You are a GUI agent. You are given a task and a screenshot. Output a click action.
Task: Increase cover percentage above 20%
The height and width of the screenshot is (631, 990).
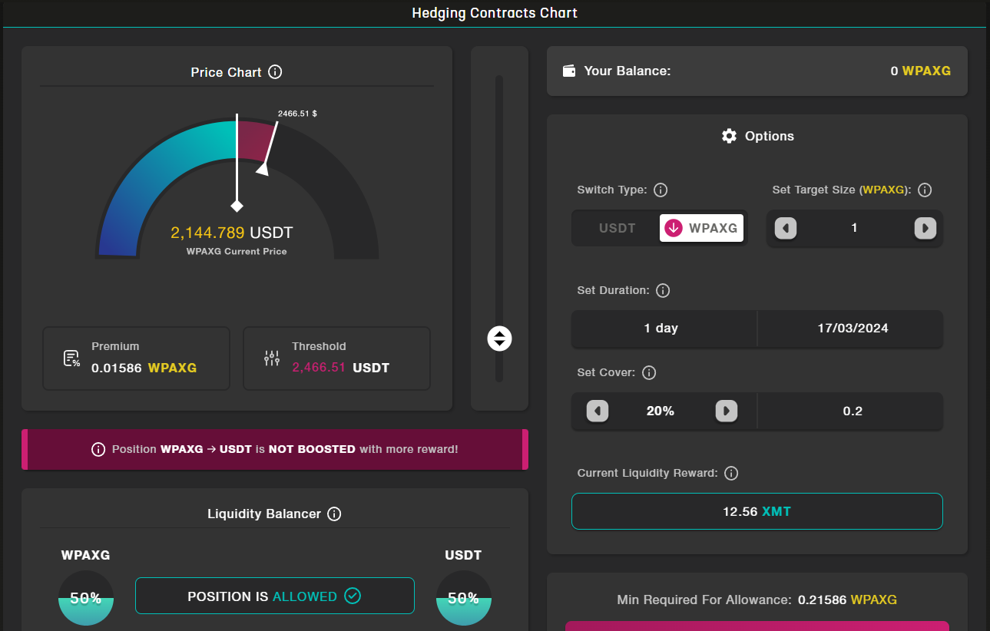(x=726, y=411)
